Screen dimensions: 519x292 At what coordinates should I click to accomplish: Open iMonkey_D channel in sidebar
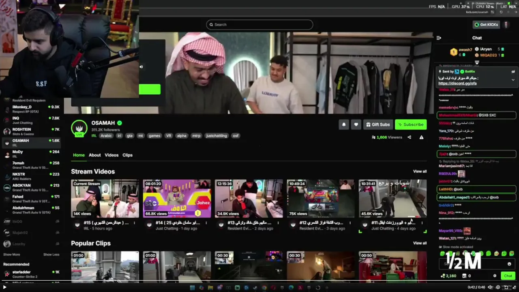tap(32, 109)
